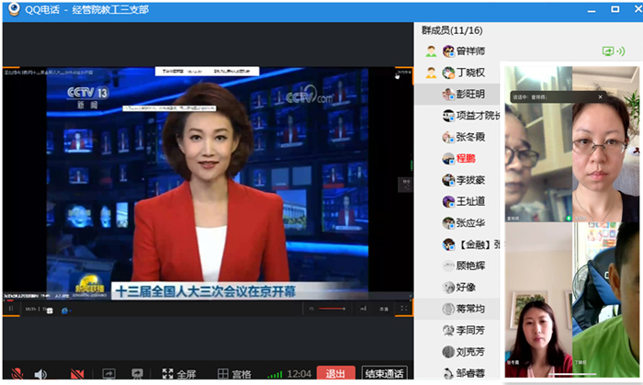Select the 宫格 grid layout view
This screenshot has height=385, width=643.
233,374
